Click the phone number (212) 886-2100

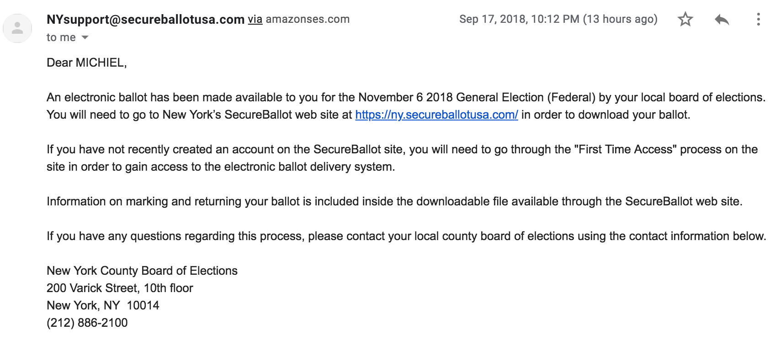pyautogui.click(x=87, y=323)
